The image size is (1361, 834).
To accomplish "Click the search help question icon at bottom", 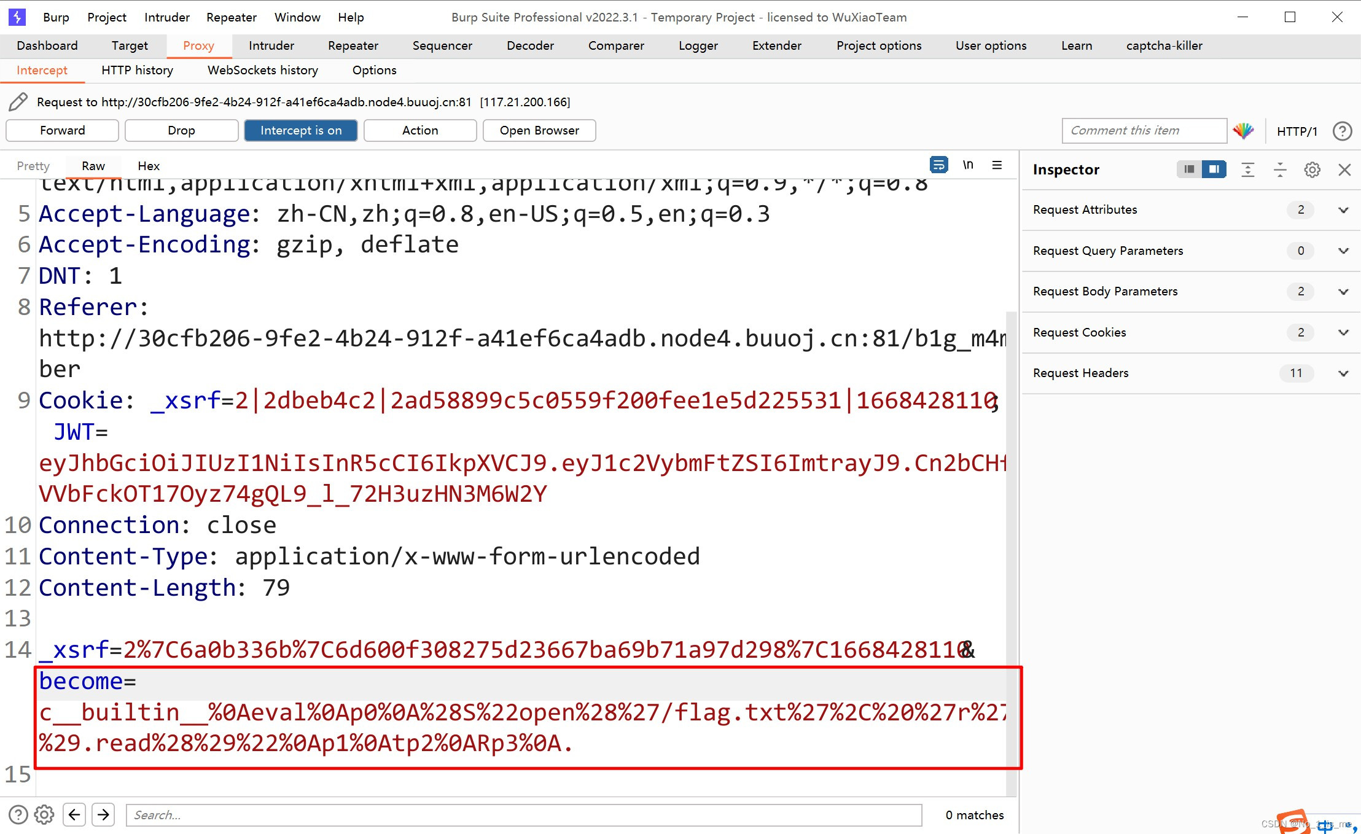I will [x=18, y=814].
